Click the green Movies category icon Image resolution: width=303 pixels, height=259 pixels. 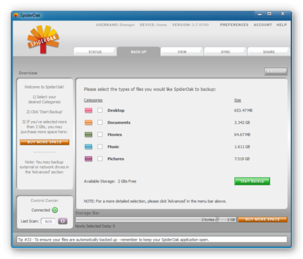(89, 134)
